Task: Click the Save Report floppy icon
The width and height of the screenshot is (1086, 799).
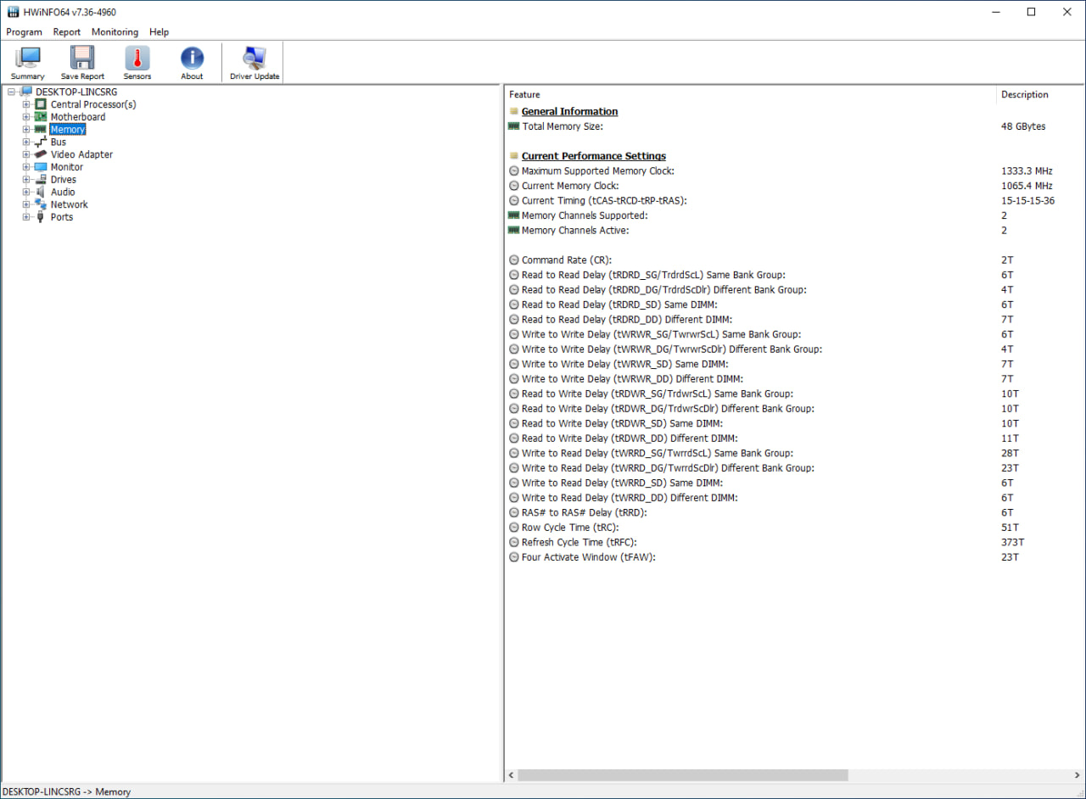Action: 82,58
